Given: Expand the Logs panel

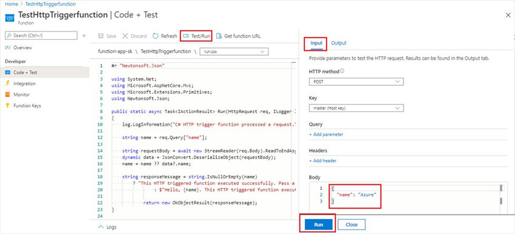Looking at the screenshot, I should pyautogui.click(x=107, y=227).
